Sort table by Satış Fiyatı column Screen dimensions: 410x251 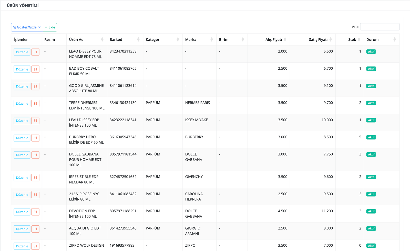point(313,39)
